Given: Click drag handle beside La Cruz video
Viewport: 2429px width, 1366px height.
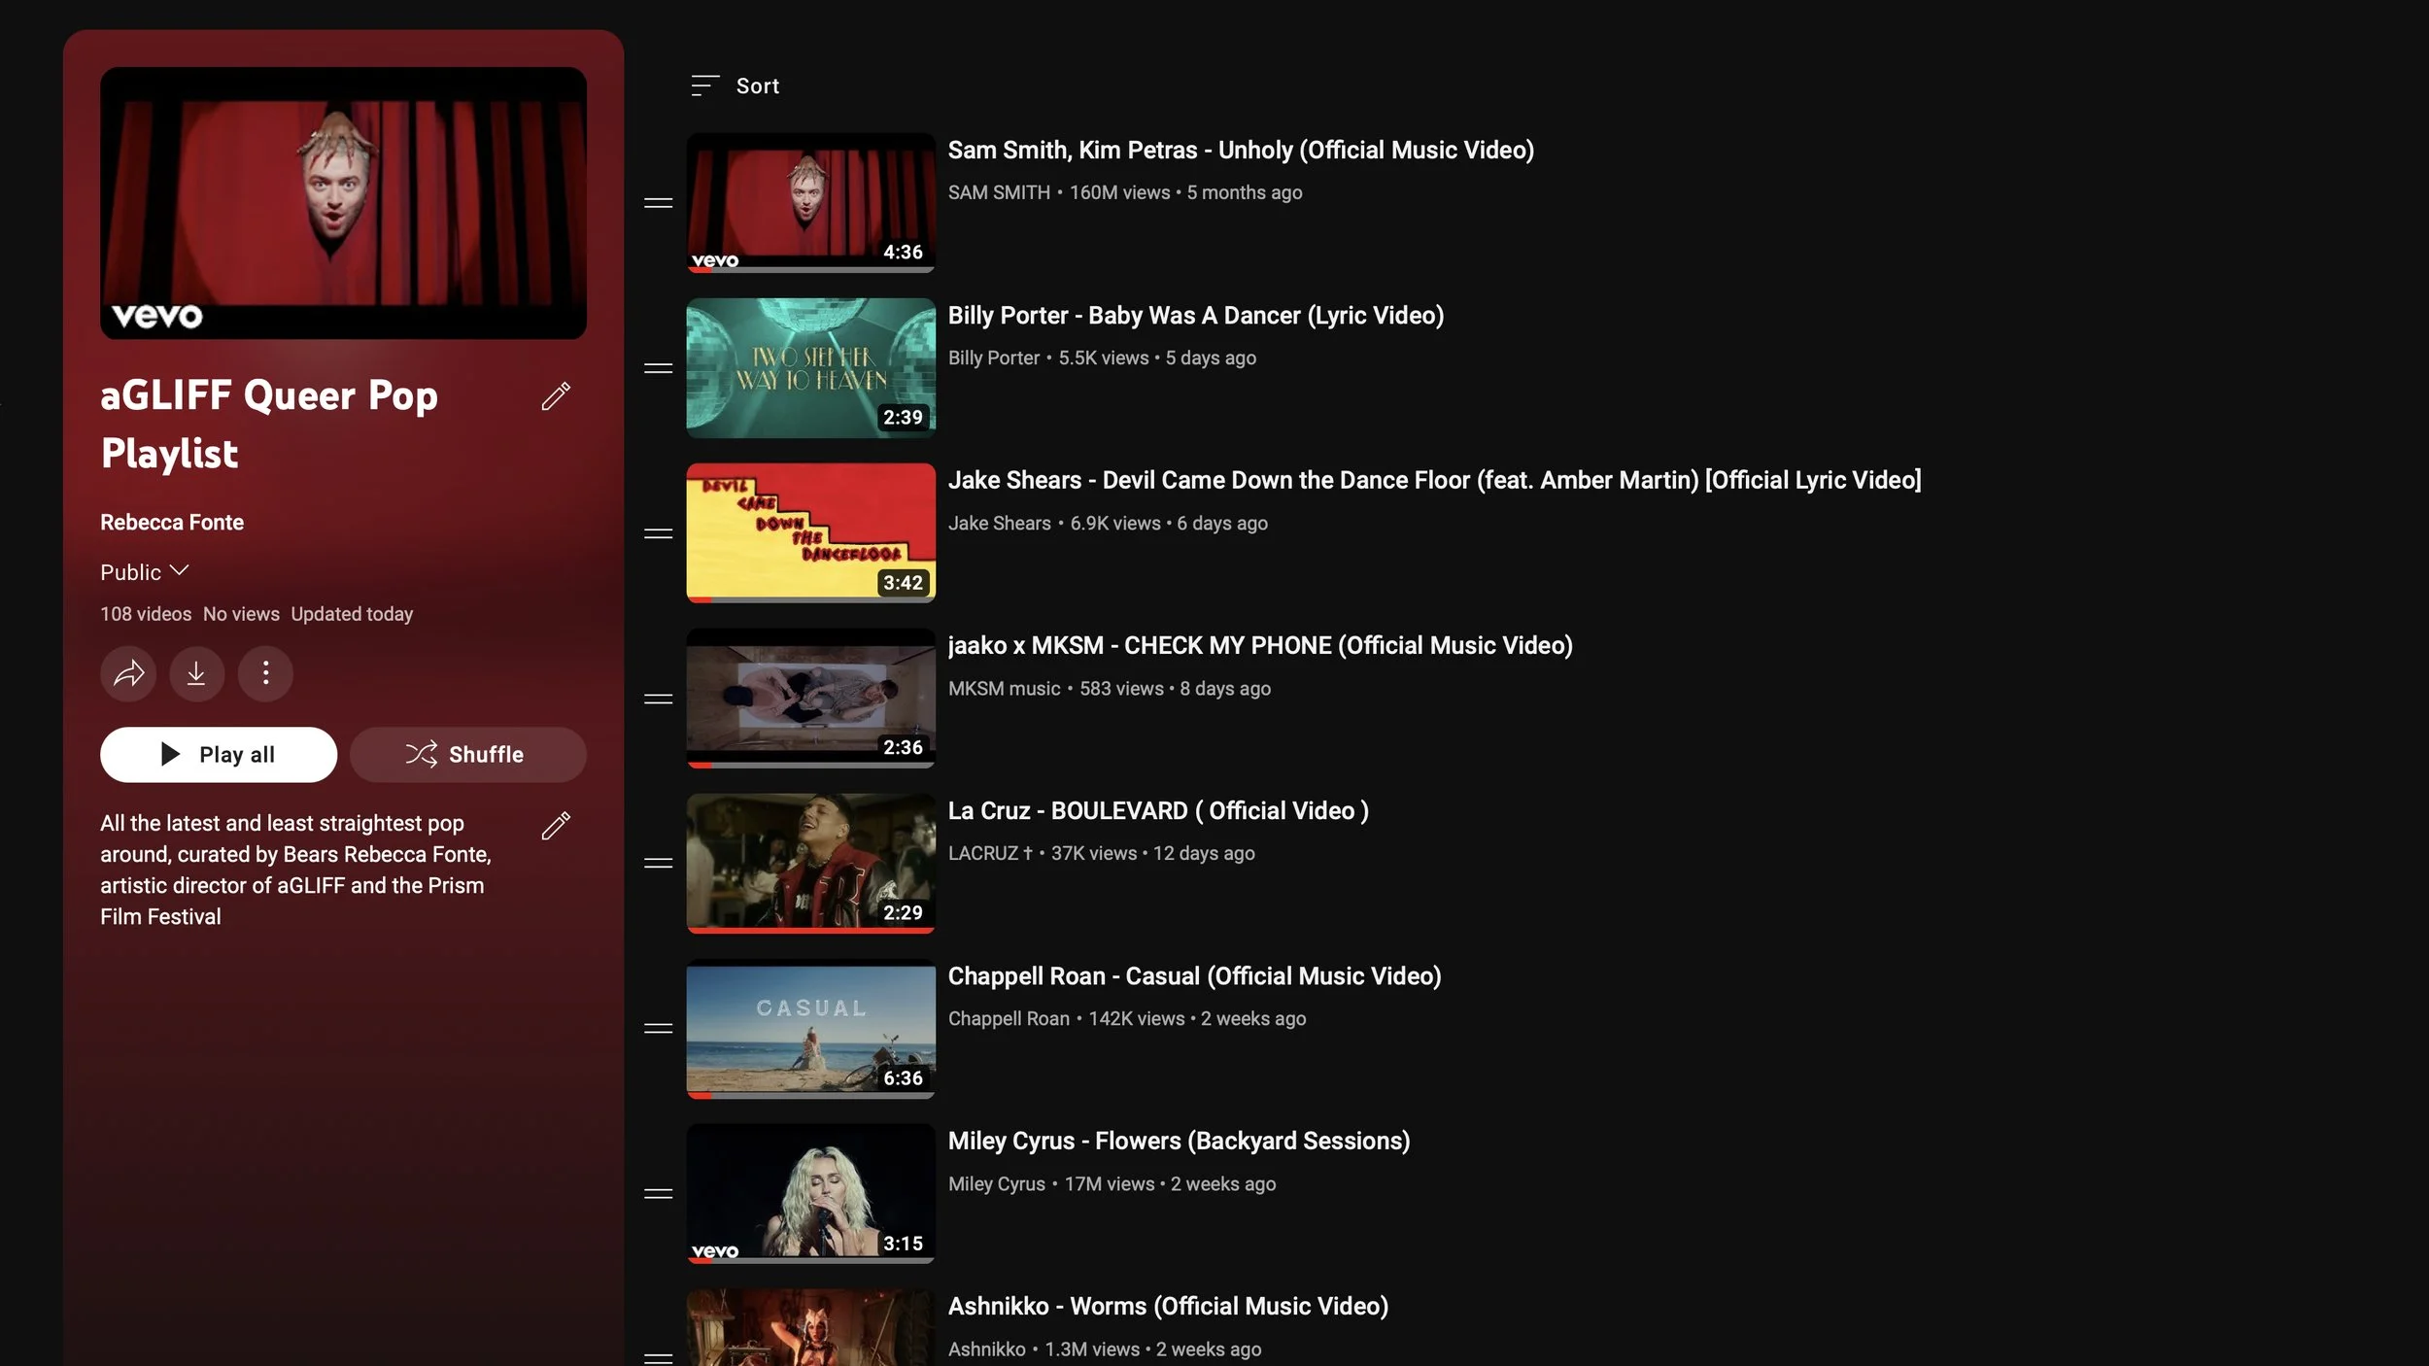Looking at the screenshot, I should (658, 864).
